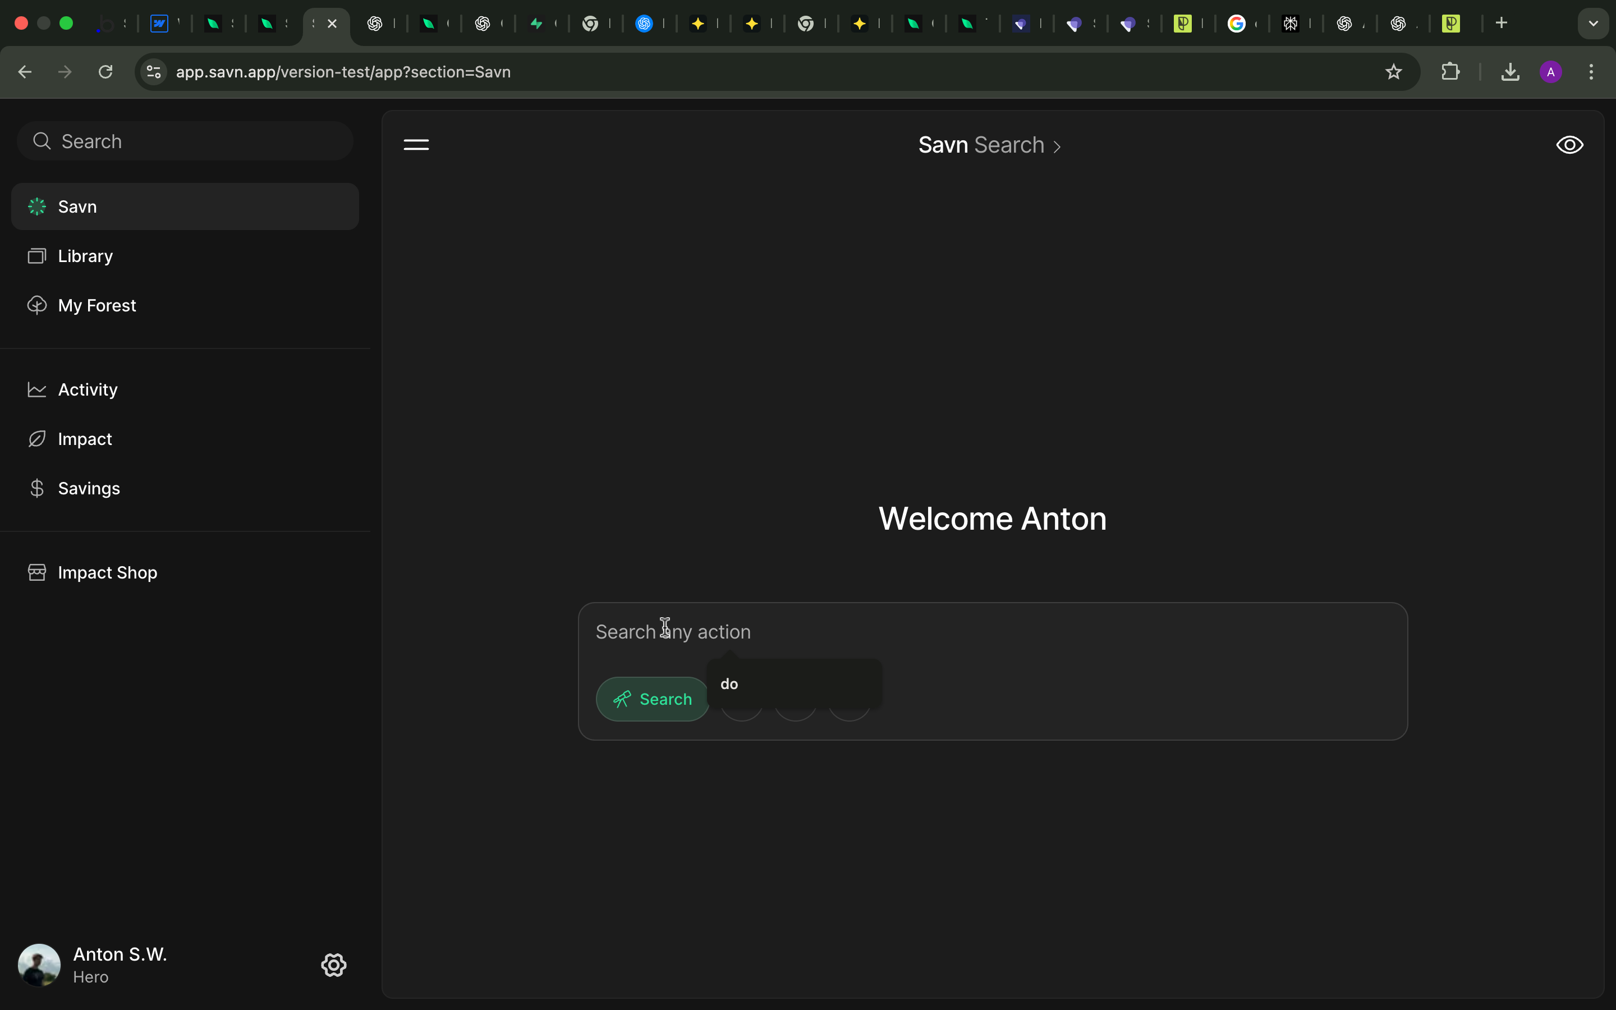This screenshot has height=1010, width=1616.
Task: Bookmark this page with the star icon
Action: (1394, 71)
